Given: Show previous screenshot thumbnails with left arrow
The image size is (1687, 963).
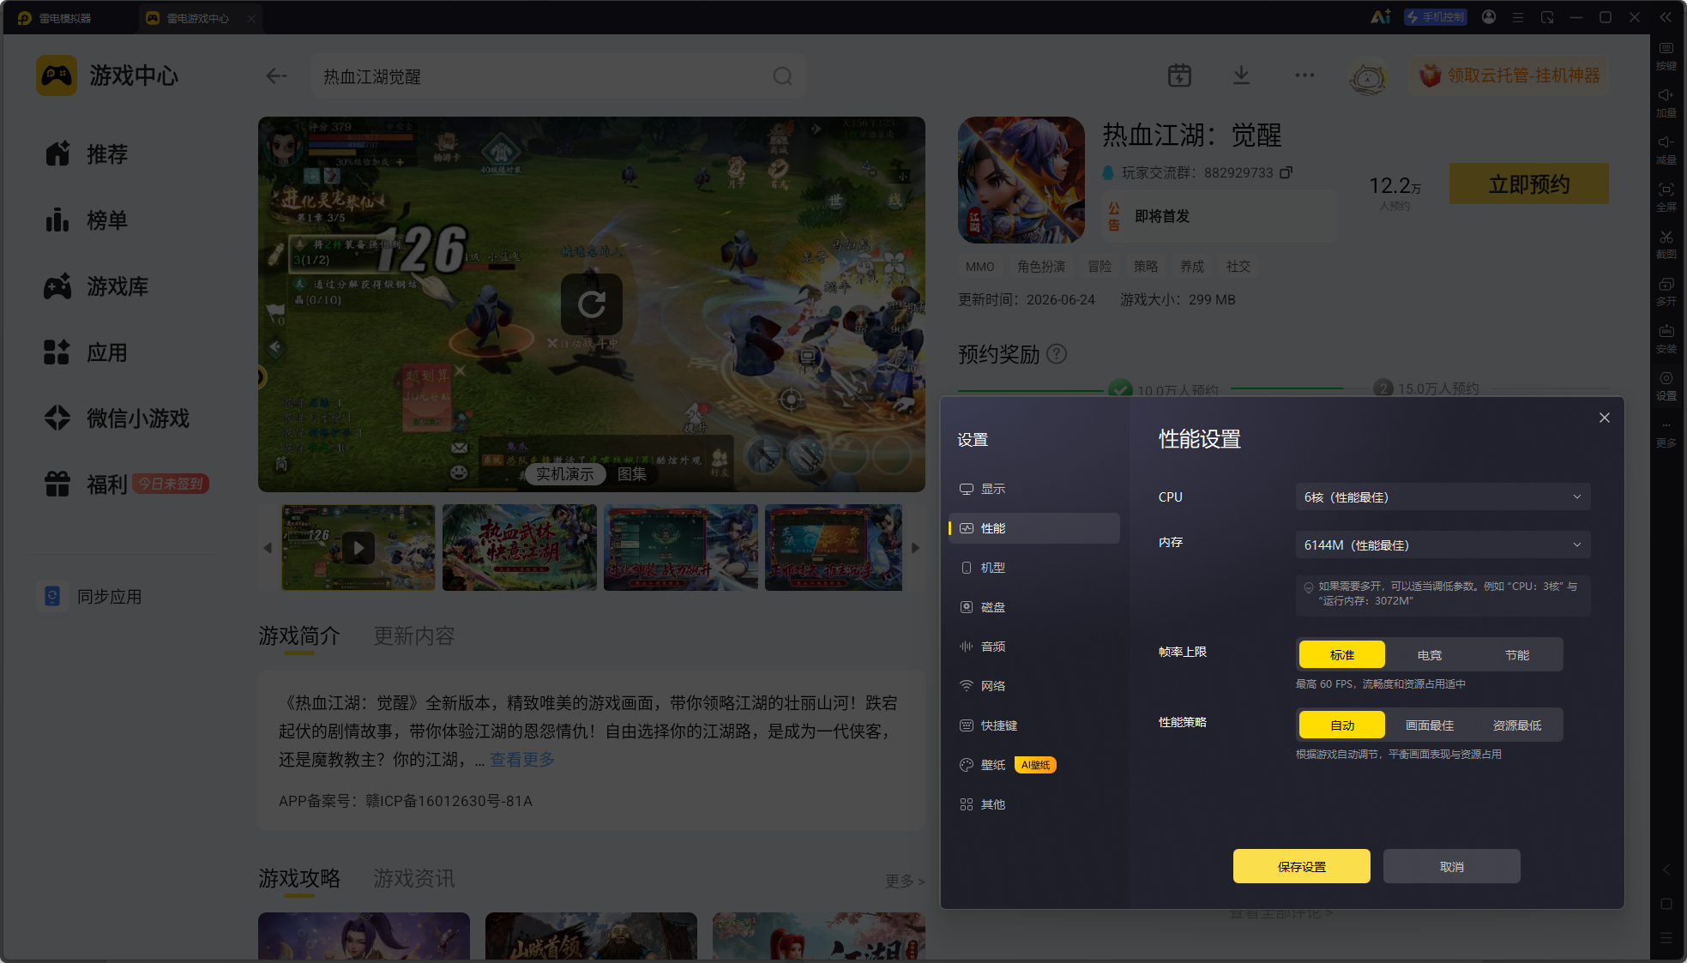Looking at the screenshot, I should (x=268, y=548).
